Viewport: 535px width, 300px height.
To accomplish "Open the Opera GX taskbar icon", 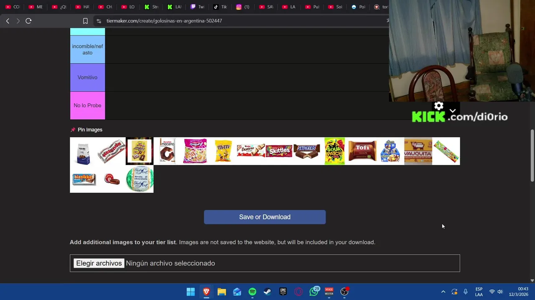I will point(298,292).
